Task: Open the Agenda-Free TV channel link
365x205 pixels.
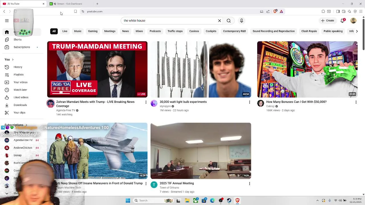Action: click(66, 110)
